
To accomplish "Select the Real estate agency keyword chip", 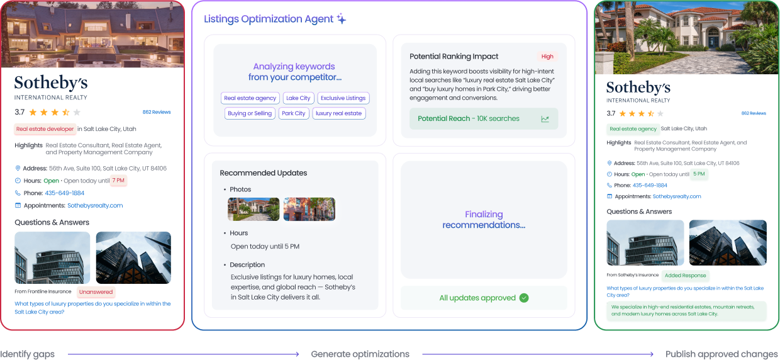I will click(x=250, y=98).
